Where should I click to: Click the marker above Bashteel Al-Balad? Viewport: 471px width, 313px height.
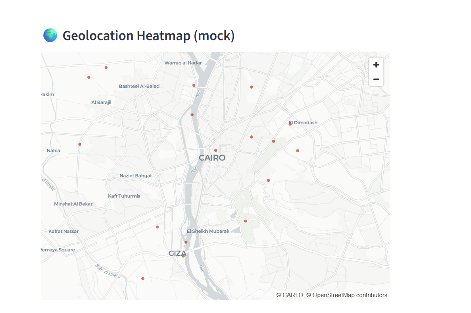coord(106,68)
